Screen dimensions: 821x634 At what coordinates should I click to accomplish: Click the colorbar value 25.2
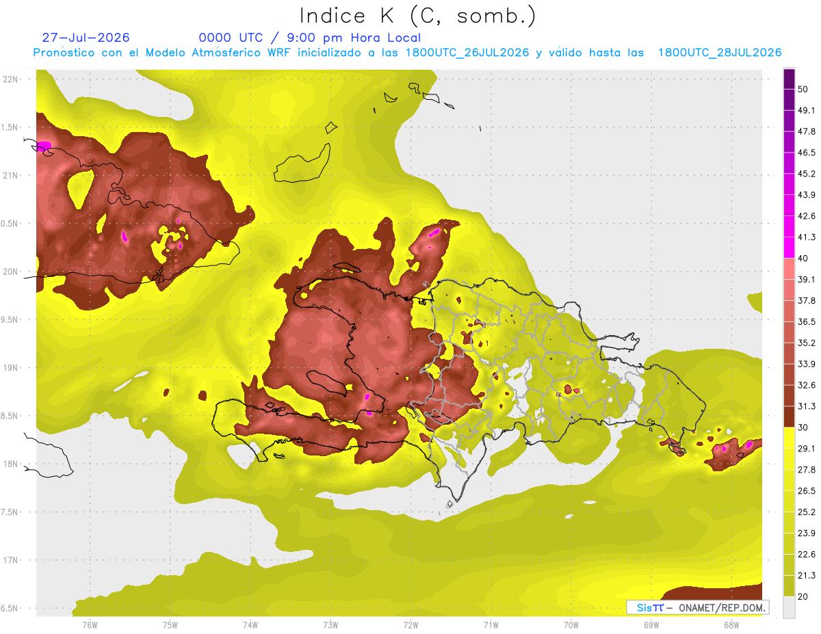806,512
